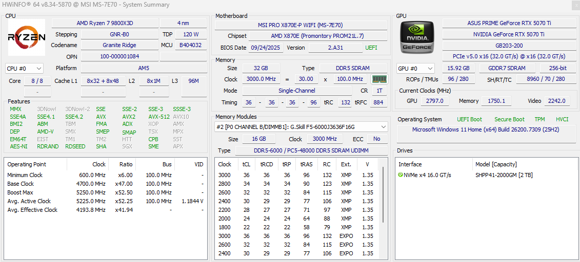Click the Interface column header in Drives
The width and height of the screenshot is (580, 262).
[410, 164]
